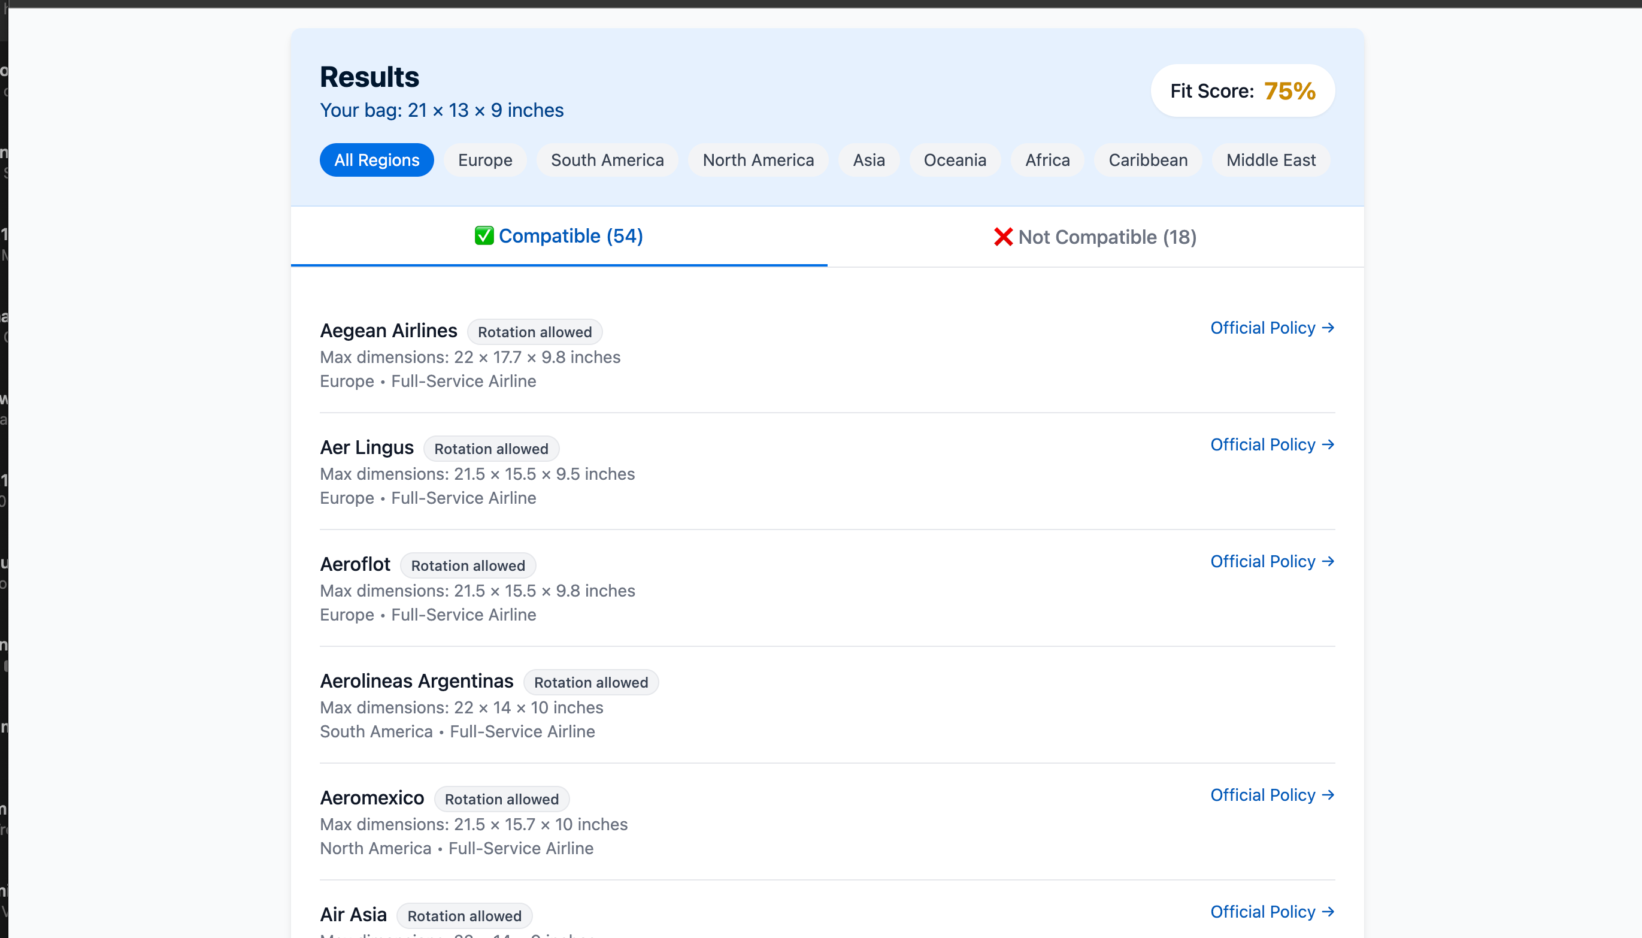Open Aeromexico Official Policy link

1273,795
